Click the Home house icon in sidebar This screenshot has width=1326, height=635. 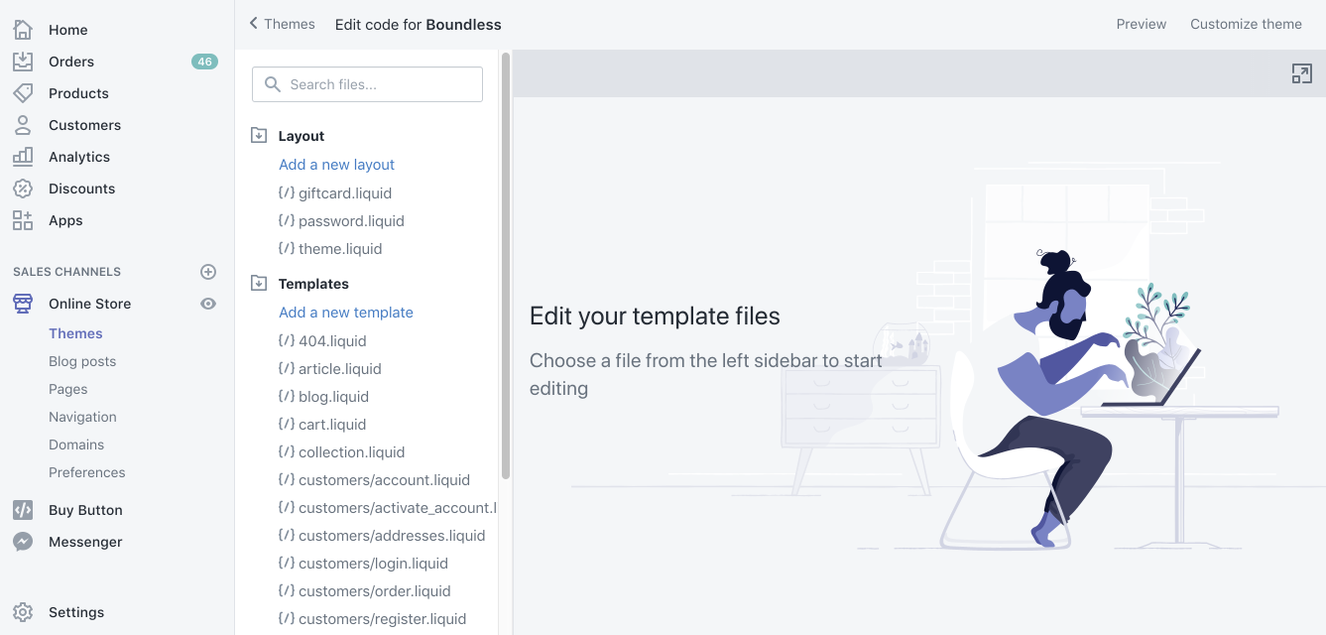[23, 30]
